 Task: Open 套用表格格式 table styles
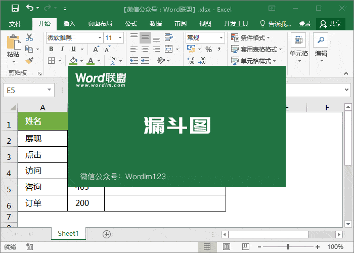pyautogui.click(x=256, y=49)
